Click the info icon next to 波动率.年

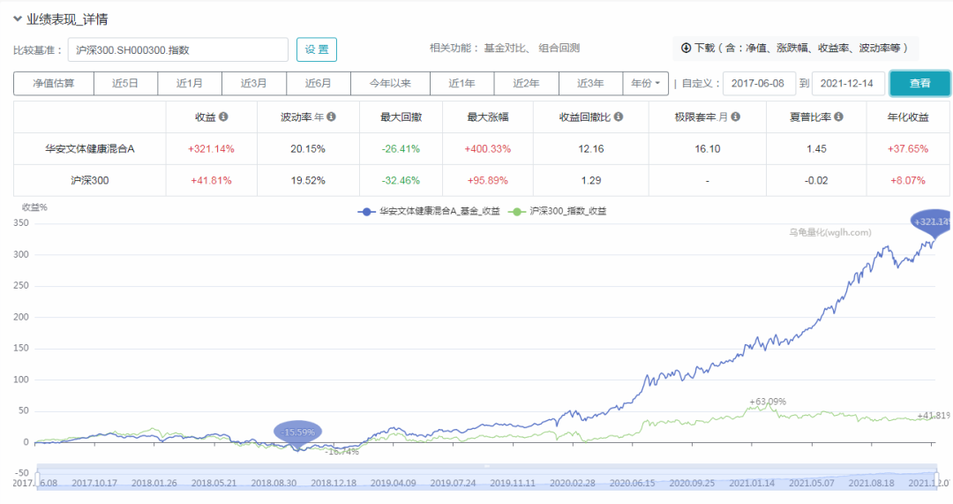(331, 117)
